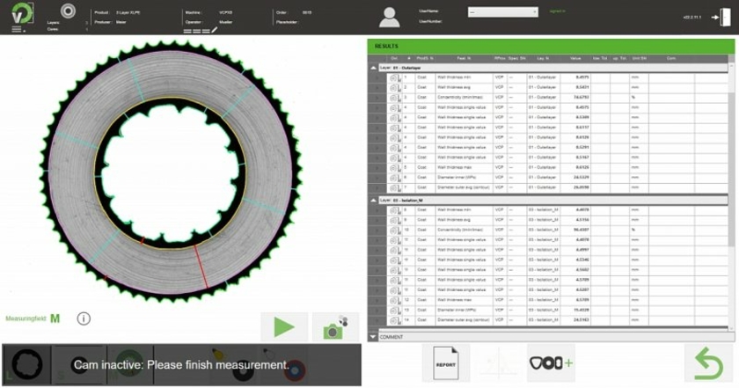The image size is (739, 388).
Task: Expand the COMMENT section
Action: coord(373,337)
